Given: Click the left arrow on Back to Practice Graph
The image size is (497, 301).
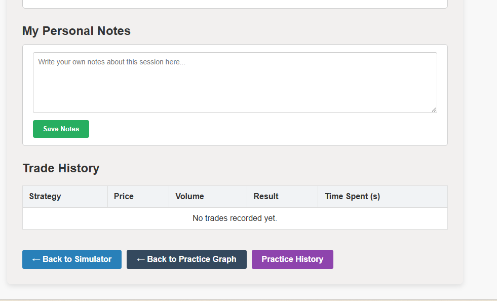Looking at the screenshot, I should point(141,260).
